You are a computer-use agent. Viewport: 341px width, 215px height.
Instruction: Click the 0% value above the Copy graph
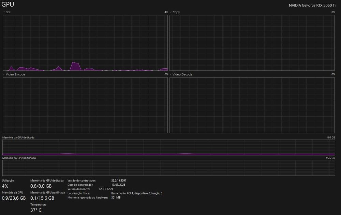point(333,12)
